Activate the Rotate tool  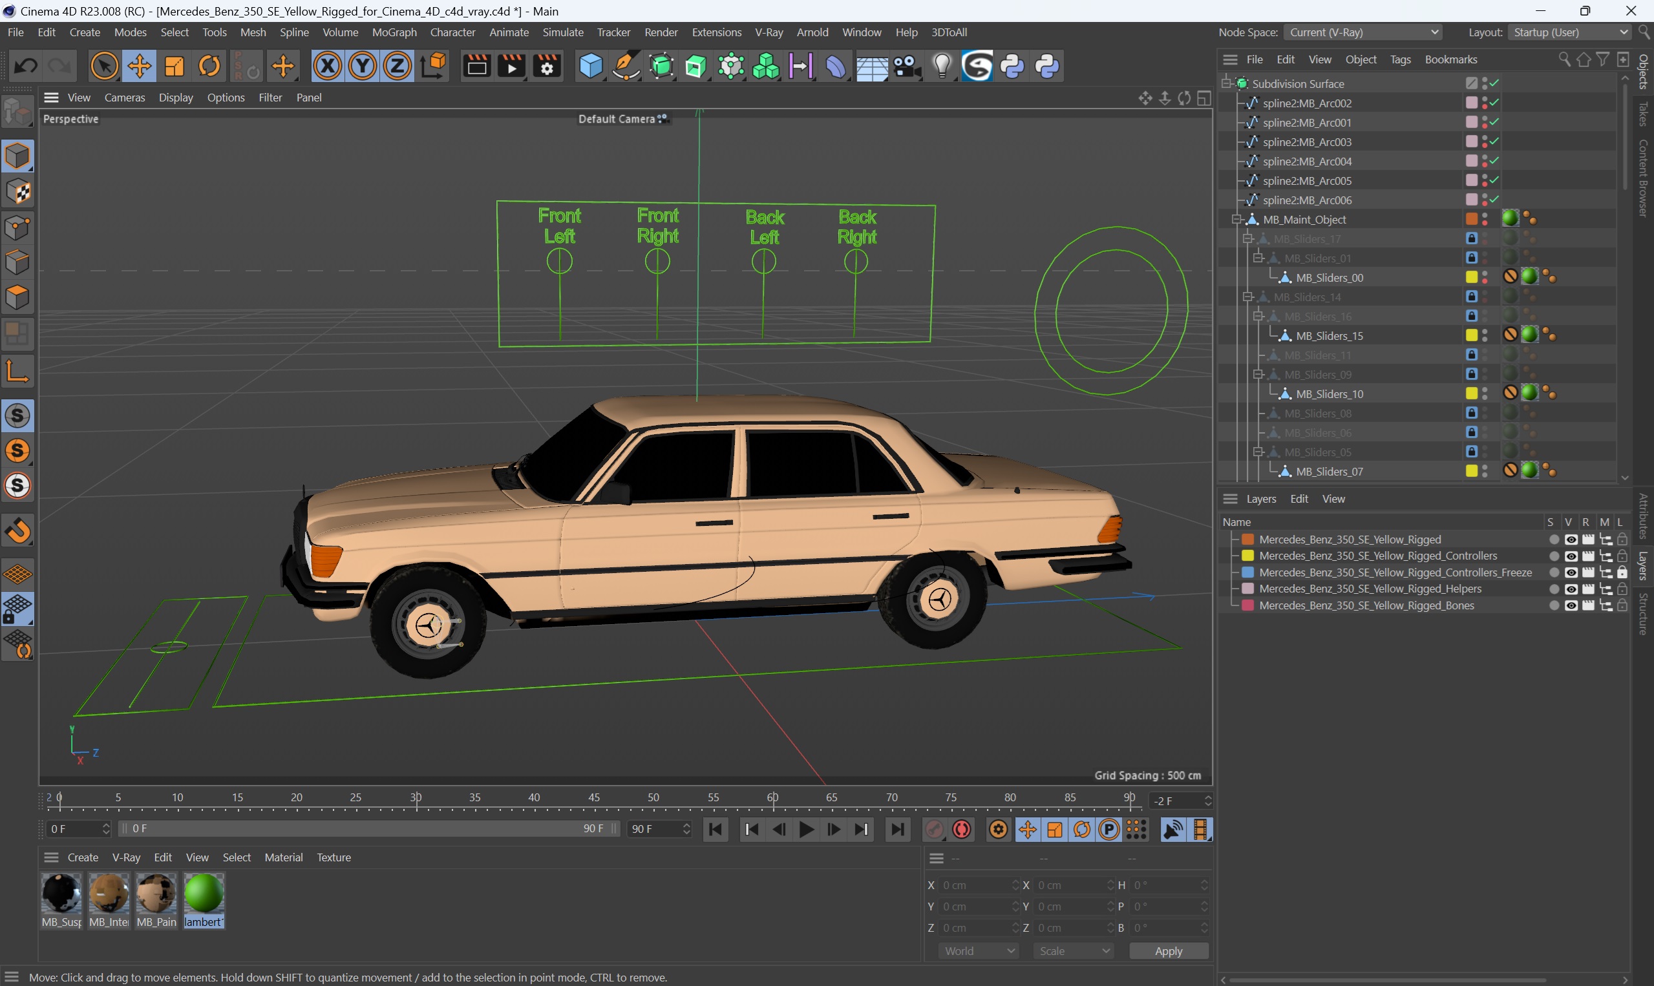point(209,66)
